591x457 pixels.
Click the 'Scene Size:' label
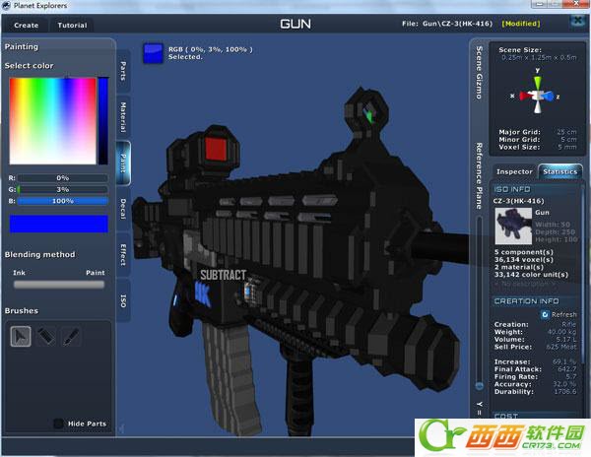tap(520, 49)
